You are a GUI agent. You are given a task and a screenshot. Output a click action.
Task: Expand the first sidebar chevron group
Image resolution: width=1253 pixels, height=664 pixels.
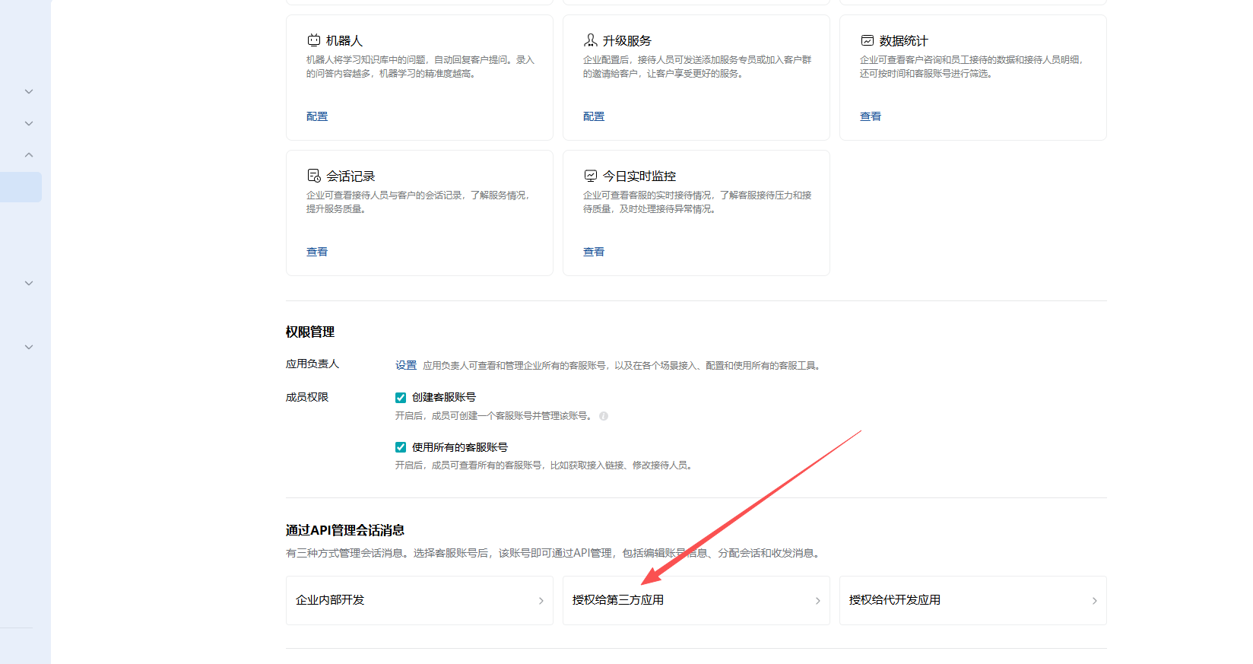29,91
